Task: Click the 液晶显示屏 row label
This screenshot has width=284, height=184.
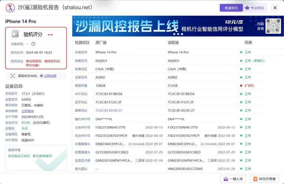Action: click(83, 161)
